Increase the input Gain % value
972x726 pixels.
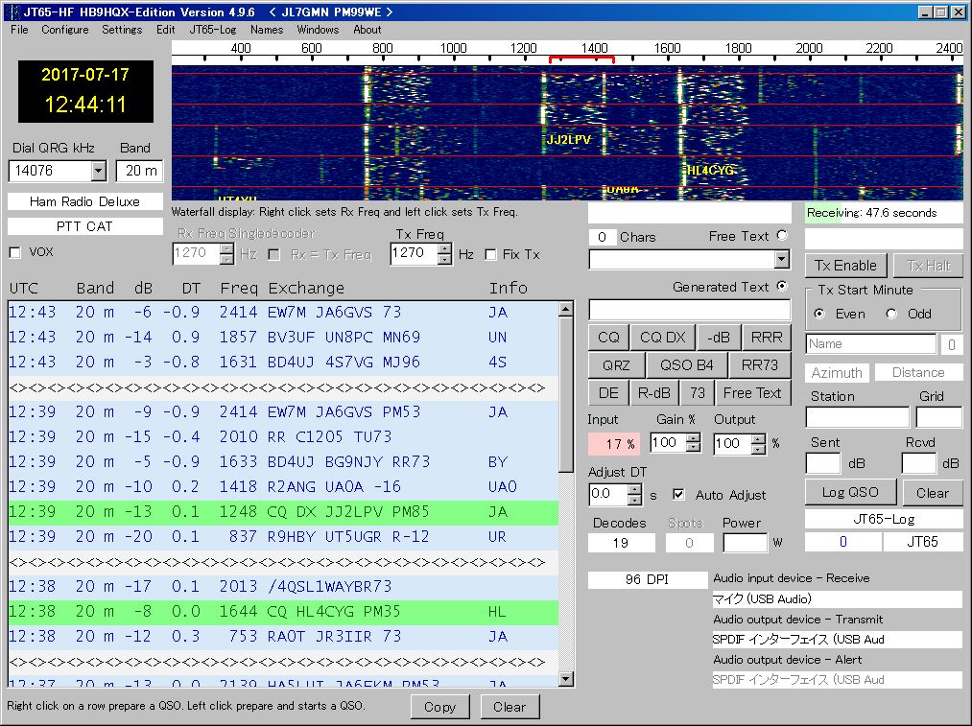pyautogui.click(x=694, y=437)
